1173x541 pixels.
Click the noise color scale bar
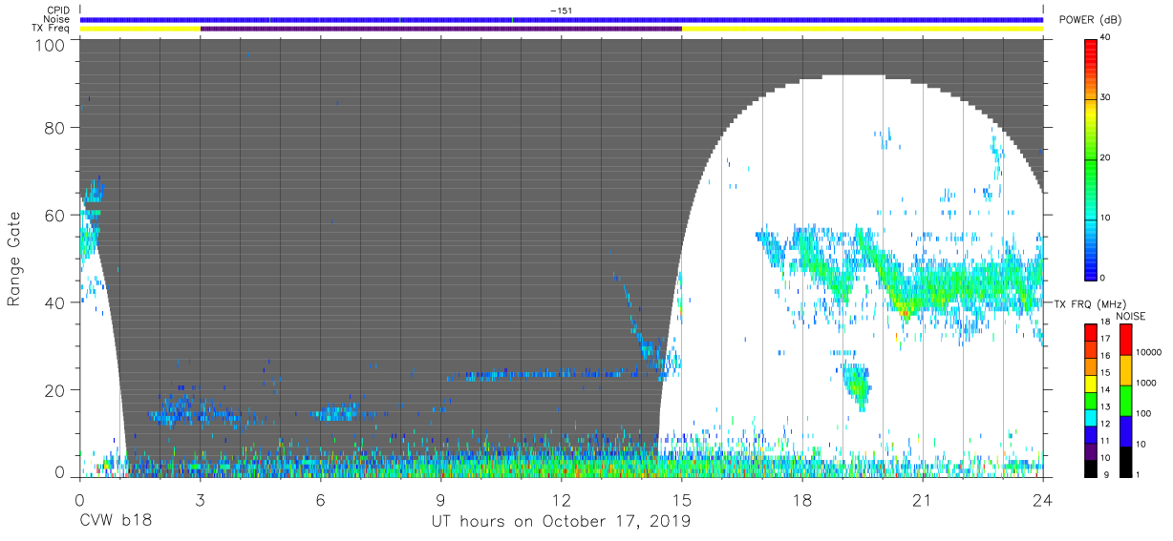pos(1124,399)
